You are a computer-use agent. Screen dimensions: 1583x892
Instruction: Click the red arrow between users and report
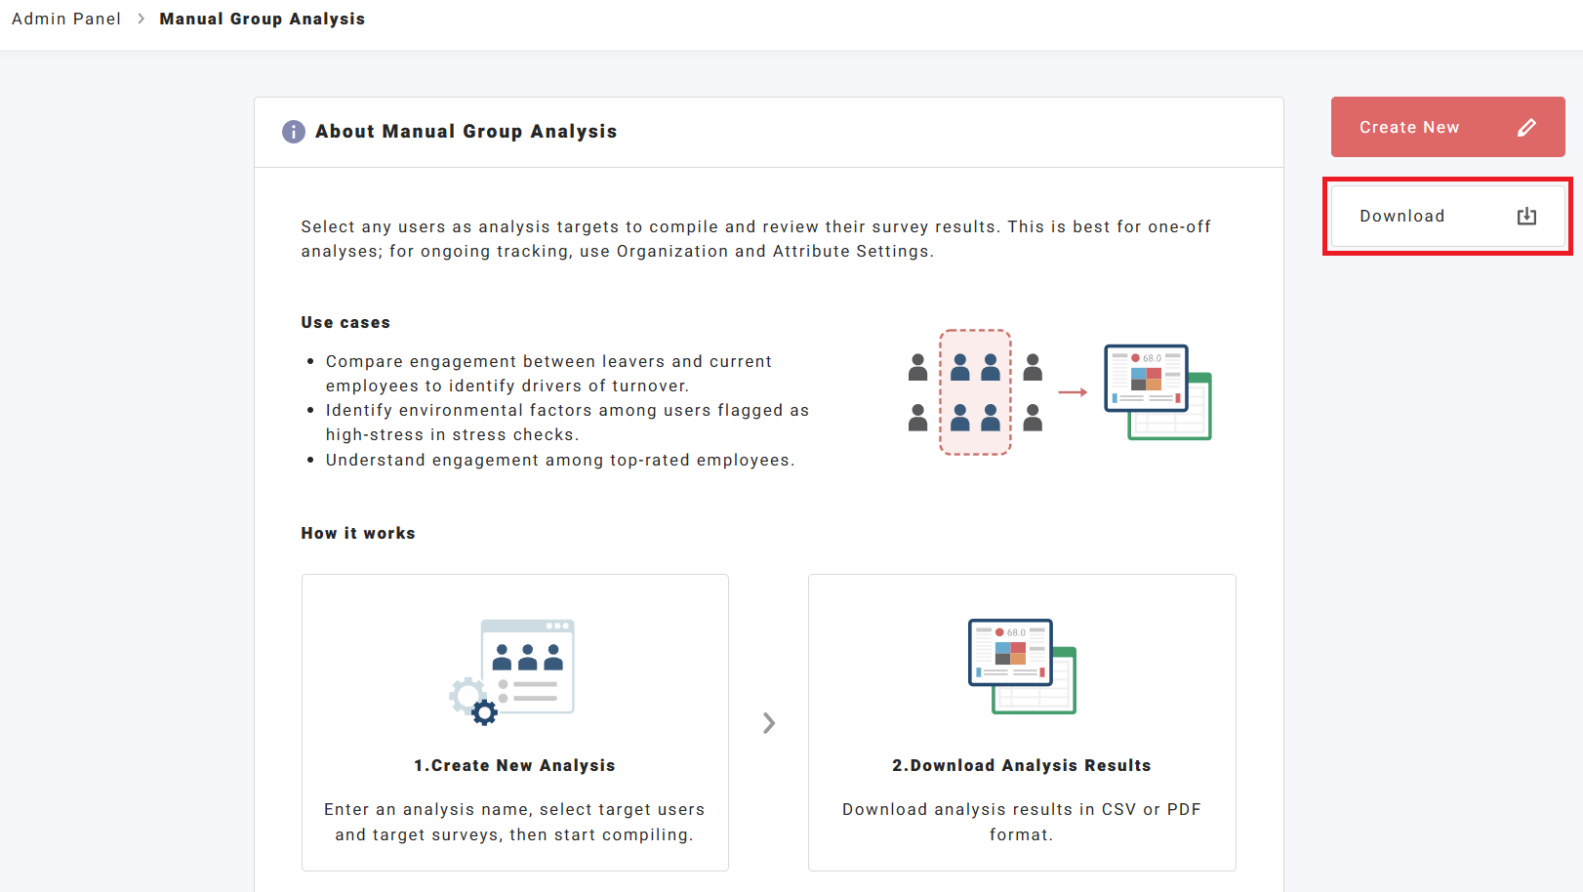pyautogui.click(x=1073, y=392)
